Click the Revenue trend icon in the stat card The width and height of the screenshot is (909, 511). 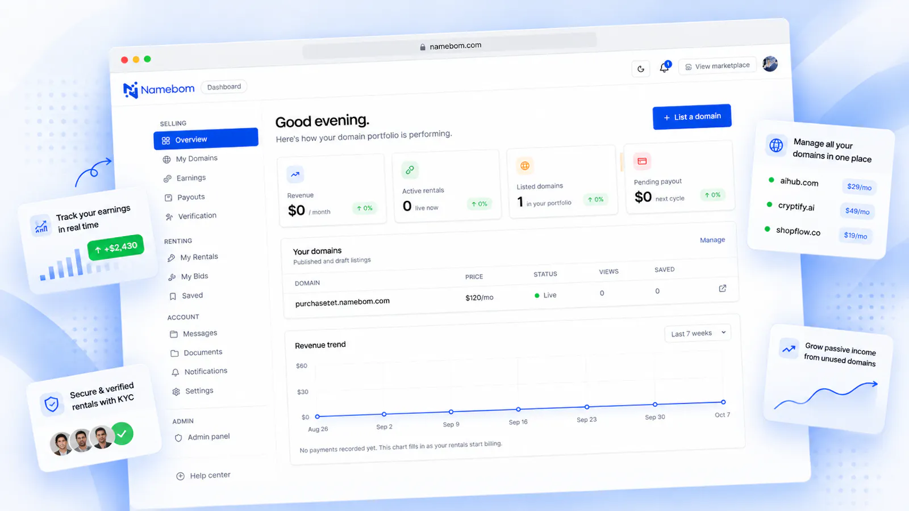coord(295,174)
